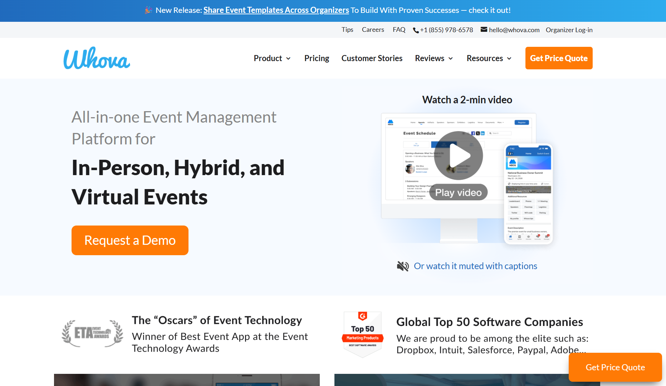
Task: Click the envelope icon beside hello@whova.com
Action: point(484,30)
